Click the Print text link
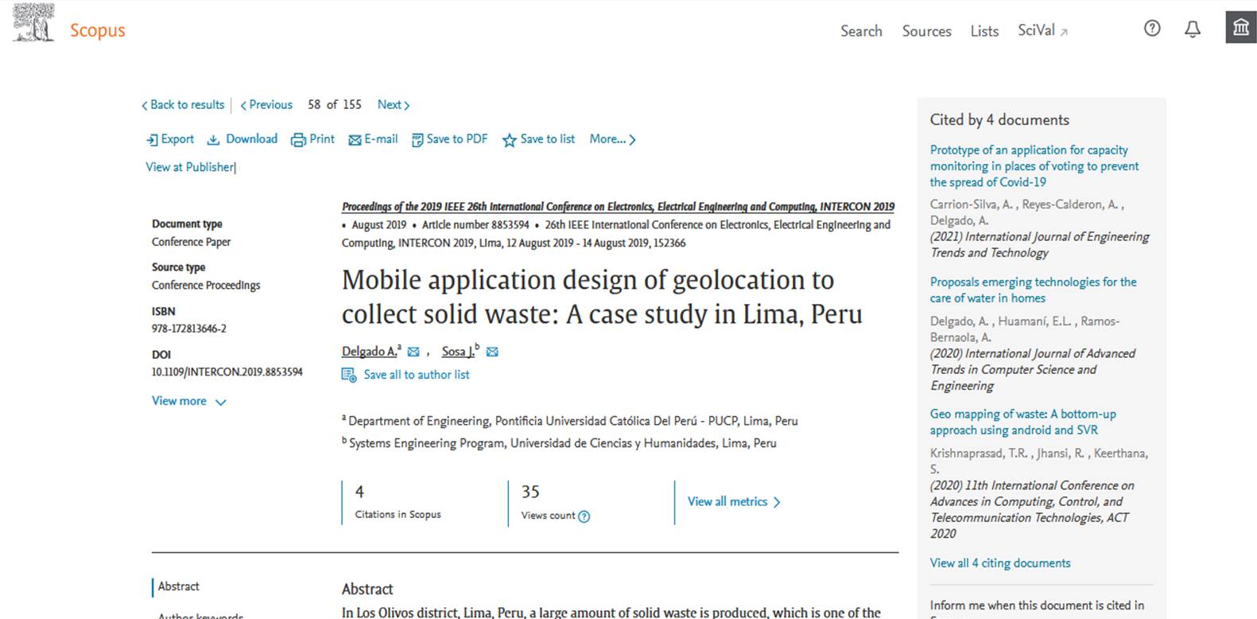Viewport: 1257px width, 619px height. 322,139
